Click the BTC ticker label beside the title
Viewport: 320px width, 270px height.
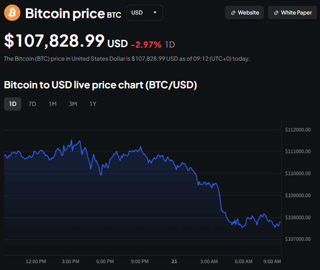(114, 15)
